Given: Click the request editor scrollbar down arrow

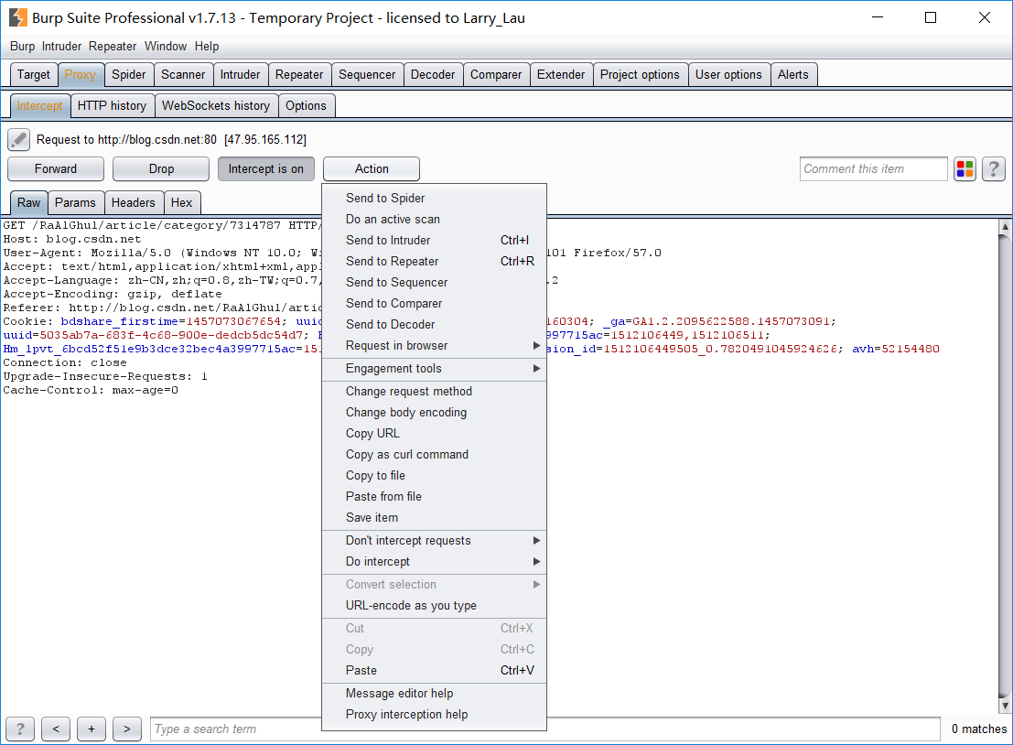Looking at the screenshot, I should click(1005, 706).
